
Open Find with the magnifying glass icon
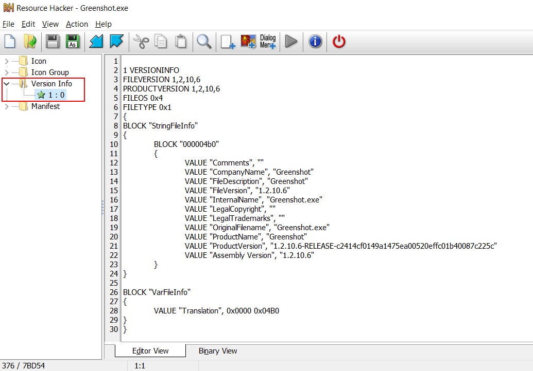[204, 42]
